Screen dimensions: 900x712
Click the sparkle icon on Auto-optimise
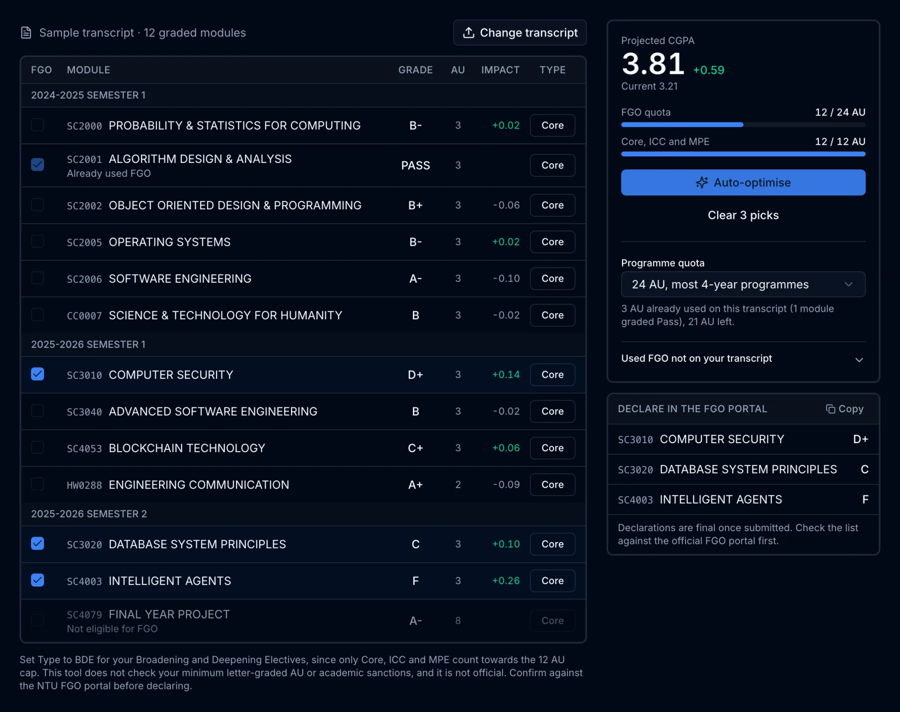[702, 183]
